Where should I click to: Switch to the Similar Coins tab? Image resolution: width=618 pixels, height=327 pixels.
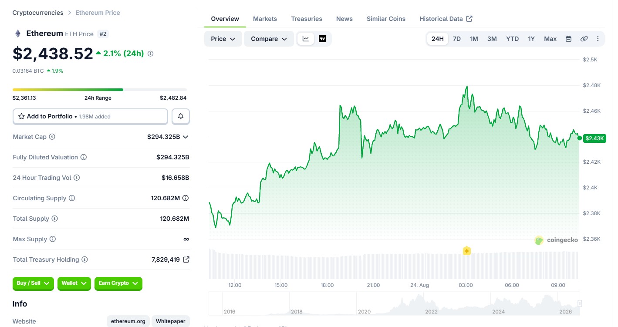tap(386, 19)
